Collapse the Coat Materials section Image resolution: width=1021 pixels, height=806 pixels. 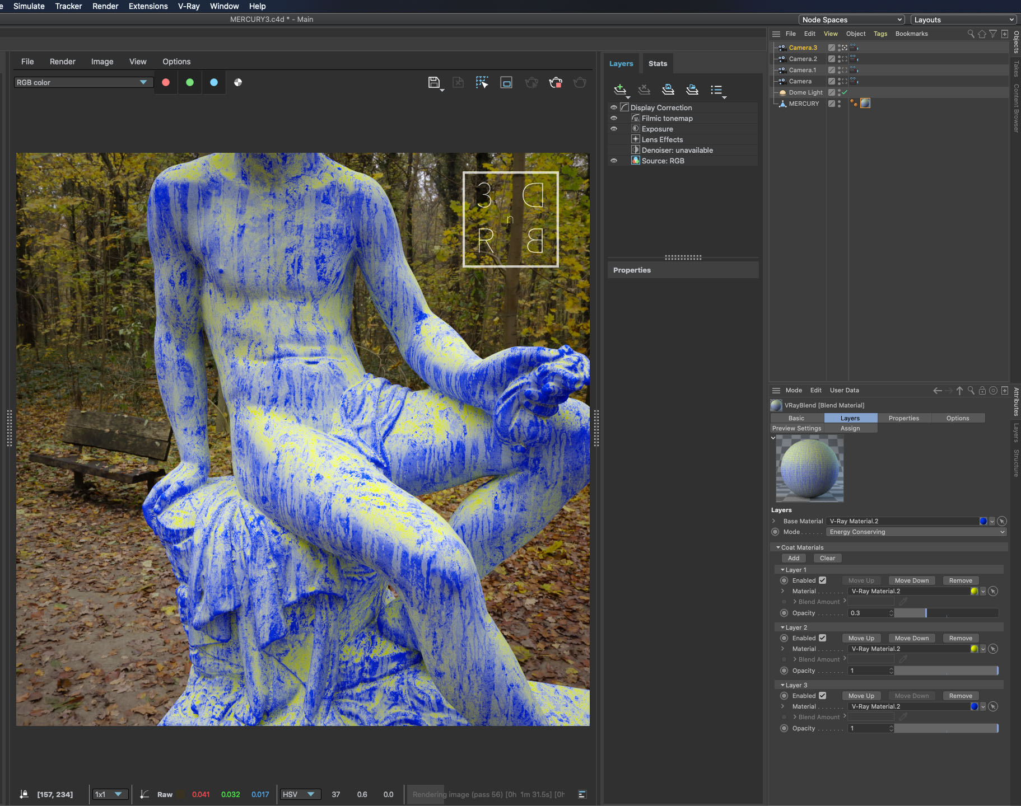778,547
